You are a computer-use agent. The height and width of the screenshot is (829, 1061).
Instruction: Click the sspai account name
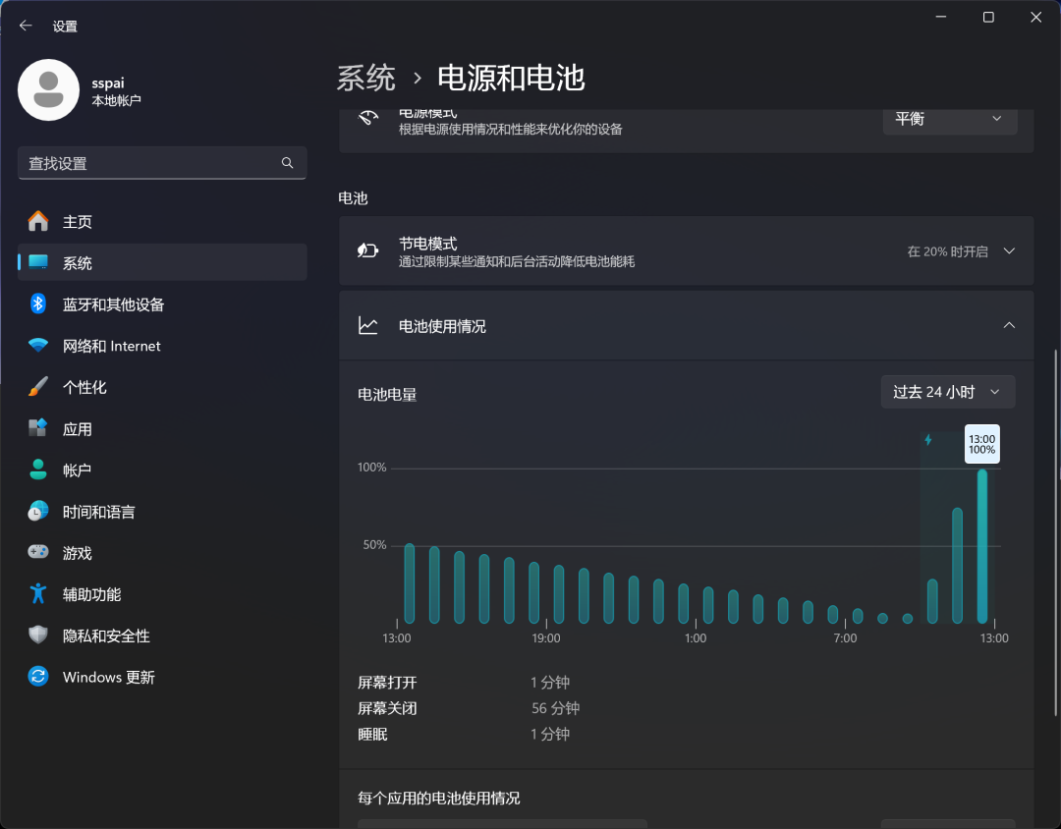click(x=108, y=83)
